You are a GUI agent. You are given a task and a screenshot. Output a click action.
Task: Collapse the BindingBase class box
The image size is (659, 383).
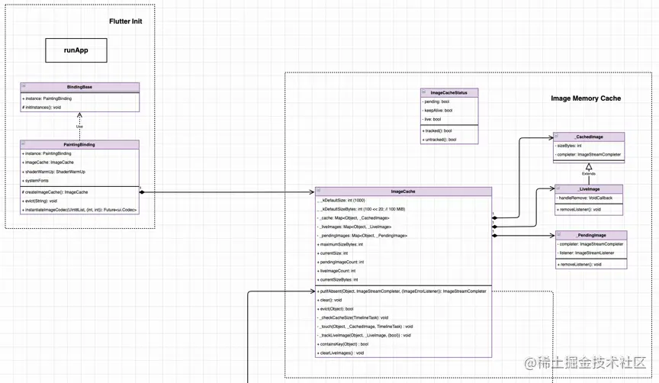click(24, 85)
